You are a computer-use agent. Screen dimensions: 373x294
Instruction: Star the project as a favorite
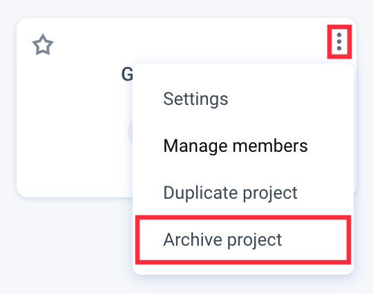(x=43, y=45)
